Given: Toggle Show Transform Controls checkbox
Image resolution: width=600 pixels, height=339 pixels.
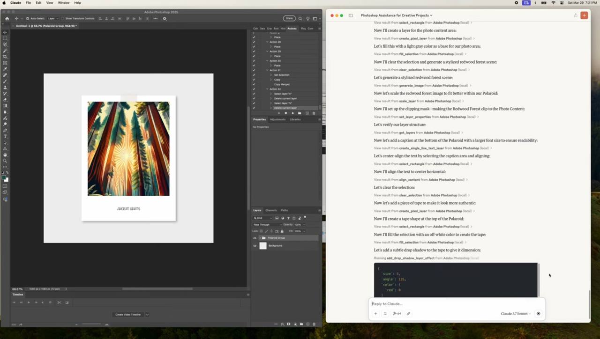Looking at the screenshot, I should pos(63,18).
